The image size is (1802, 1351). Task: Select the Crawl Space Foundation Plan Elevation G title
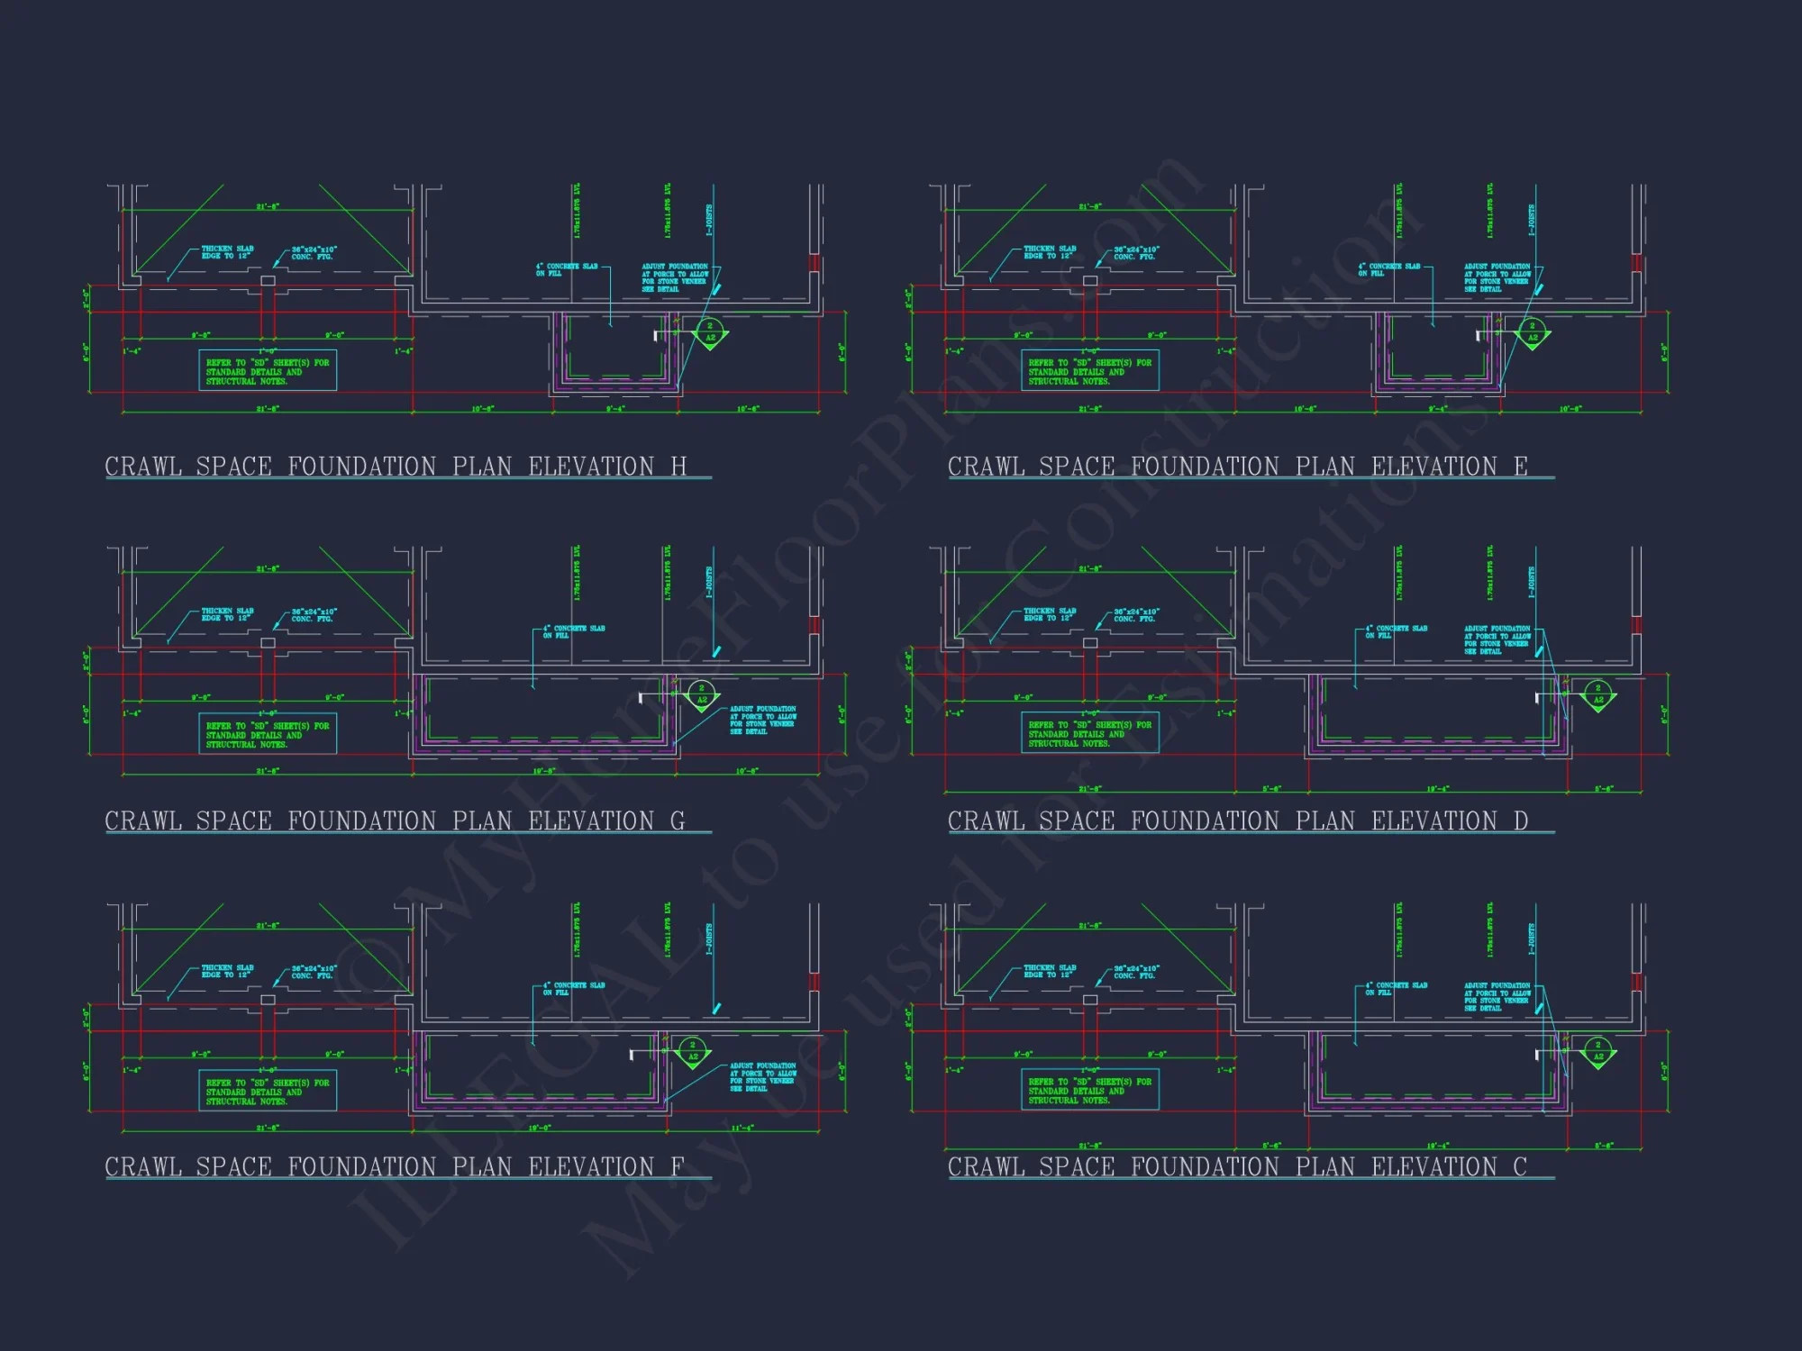coord(395,821)
